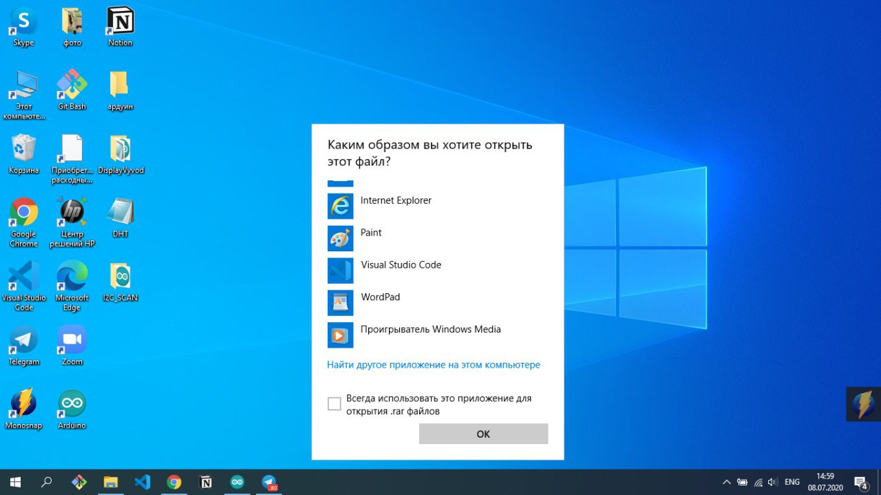Enable always use this app for .rar files
This screenshot has height=495, width=881.
click(x=335, y=404)
